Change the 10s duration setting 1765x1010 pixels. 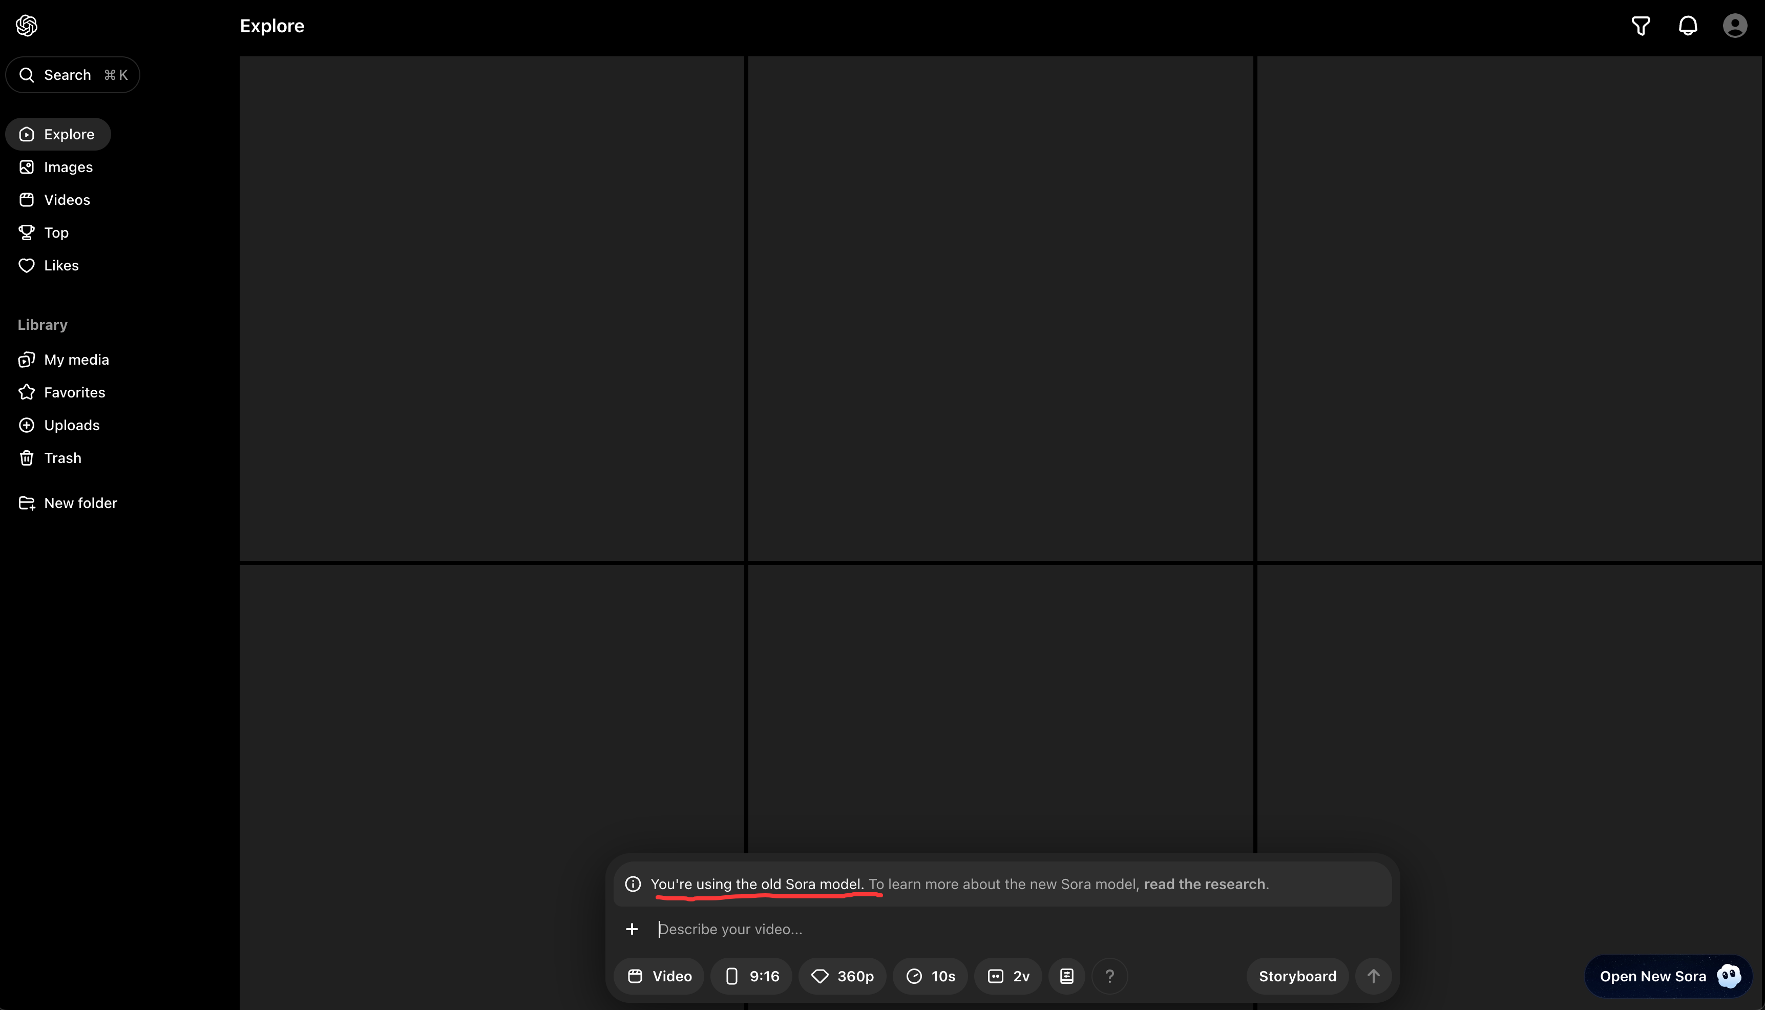pyautogui.click(x=930, y=976)
